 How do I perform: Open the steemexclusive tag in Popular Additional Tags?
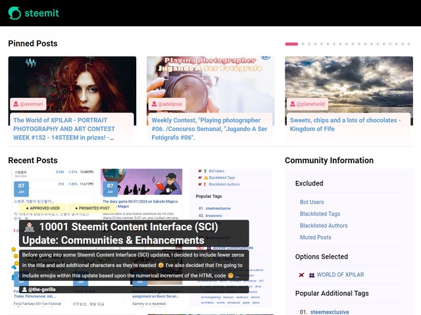click(330, 312)
